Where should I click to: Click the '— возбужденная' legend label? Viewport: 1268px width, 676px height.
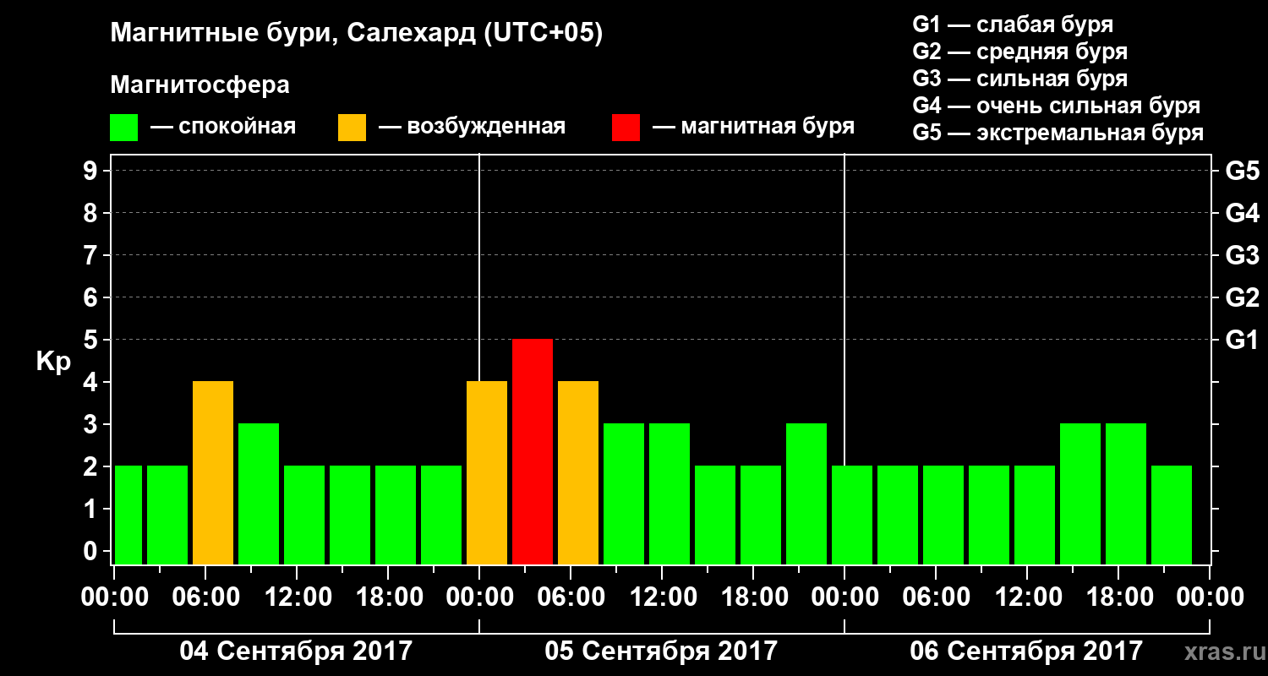(x=472, y=127)
